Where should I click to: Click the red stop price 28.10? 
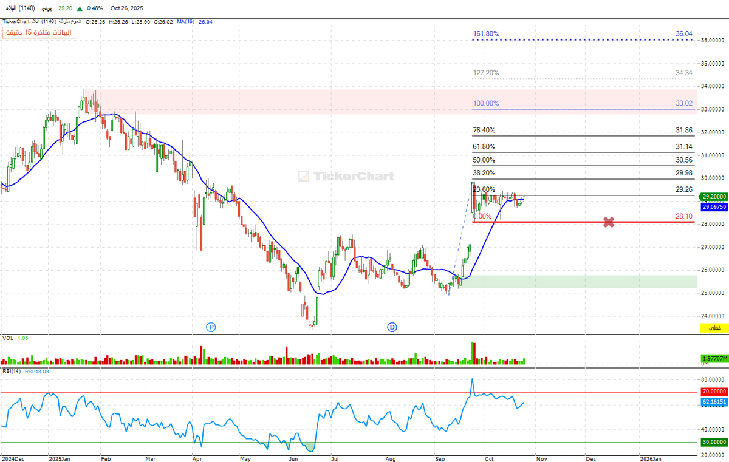[x=684, y=216]
